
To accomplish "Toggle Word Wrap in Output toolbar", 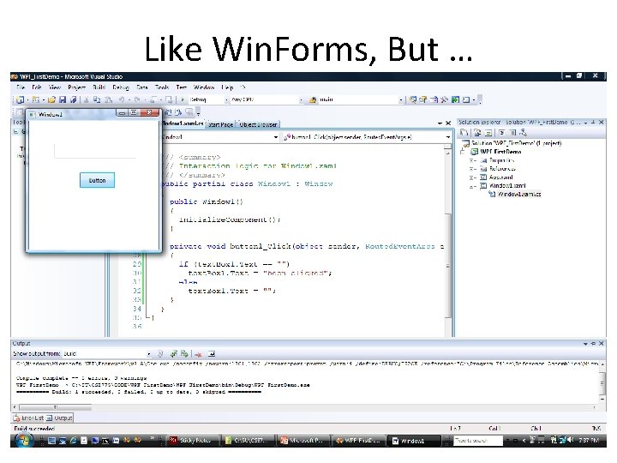I will click(212, 354).
